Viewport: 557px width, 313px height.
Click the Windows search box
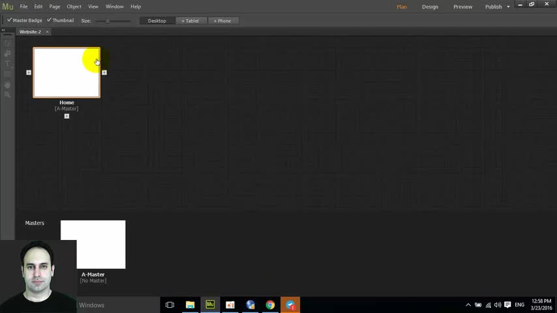[118, 305]
